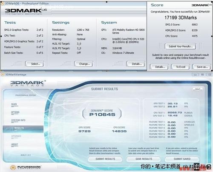Viewport: 213px width, 172px height.
Task: Click the Feature Tests 0 of 7 row
Action: pos(23,47)
